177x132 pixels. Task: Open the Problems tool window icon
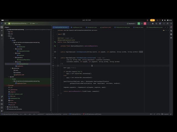2,108
